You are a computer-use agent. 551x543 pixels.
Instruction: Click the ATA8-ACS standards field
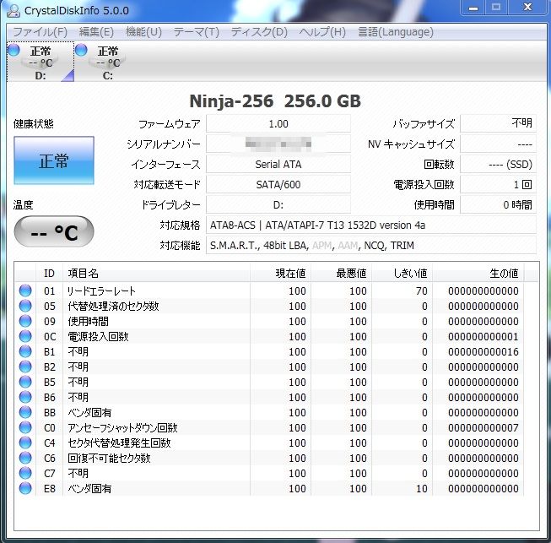pyautogui.click(x=371, y=225)
